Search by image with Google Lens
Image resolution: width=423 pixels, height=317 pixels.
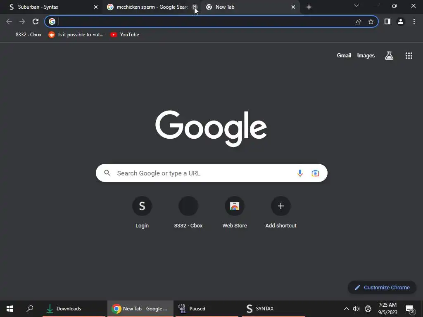tap(315, 173)
